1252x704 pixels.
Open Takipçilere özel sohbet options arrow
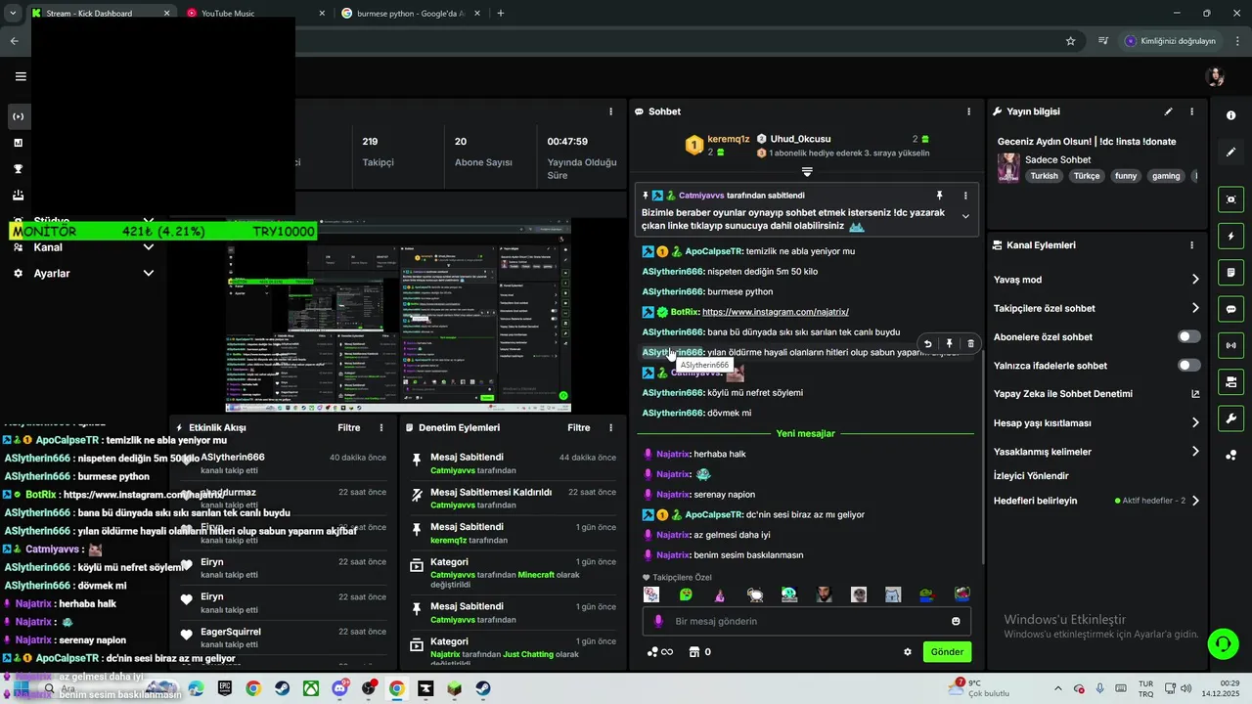(1195, 308)
